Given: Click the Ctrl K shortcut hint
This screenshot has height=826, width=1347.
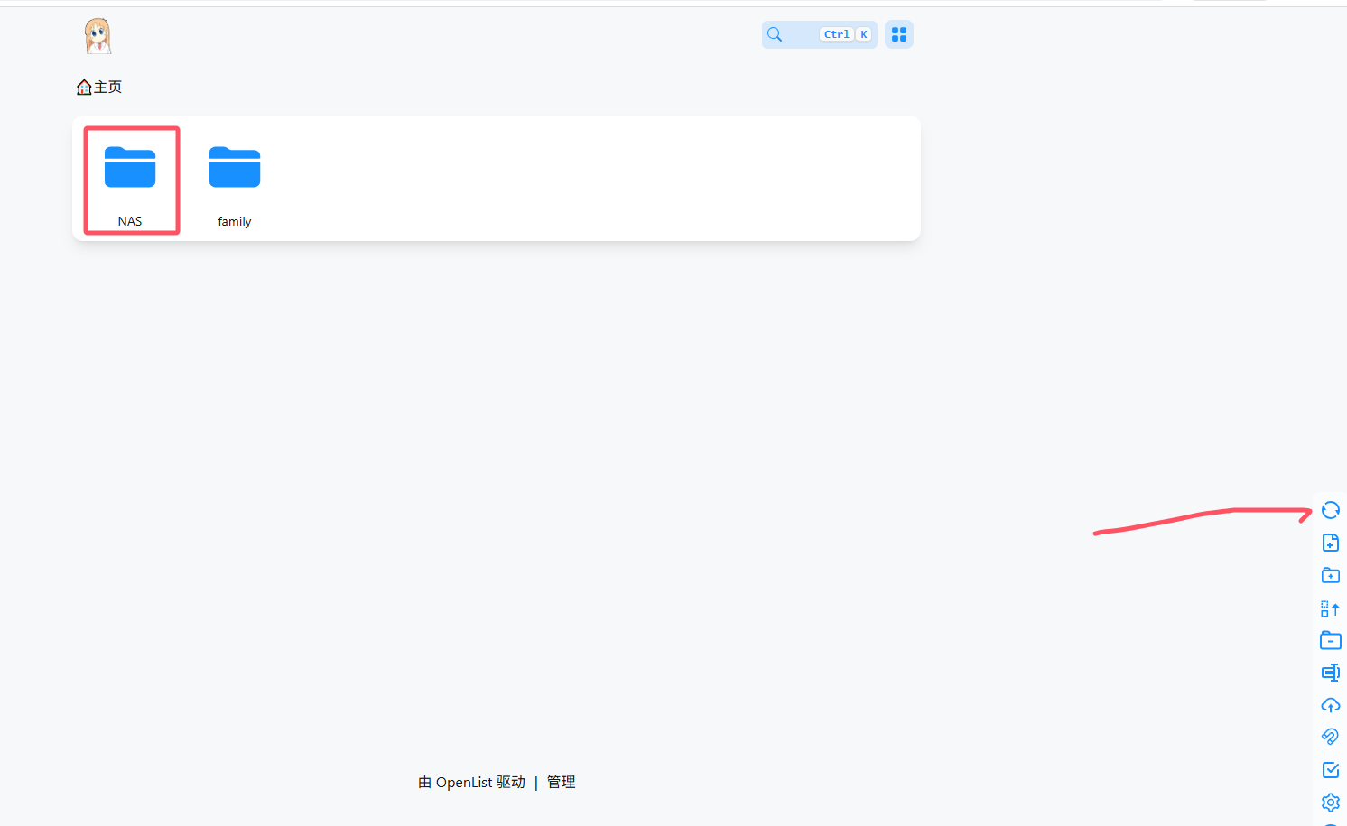Looking at the screenshot, I should pos(846,34).
